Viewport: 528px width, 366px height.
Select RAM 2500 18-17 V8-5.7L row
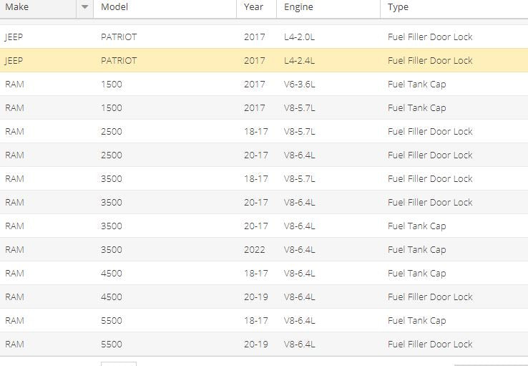(264, 131)
